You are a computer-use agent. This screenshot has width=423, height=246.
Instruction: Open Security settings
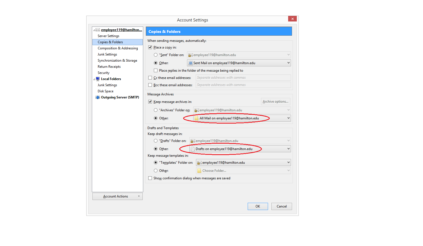click(104, 73)
